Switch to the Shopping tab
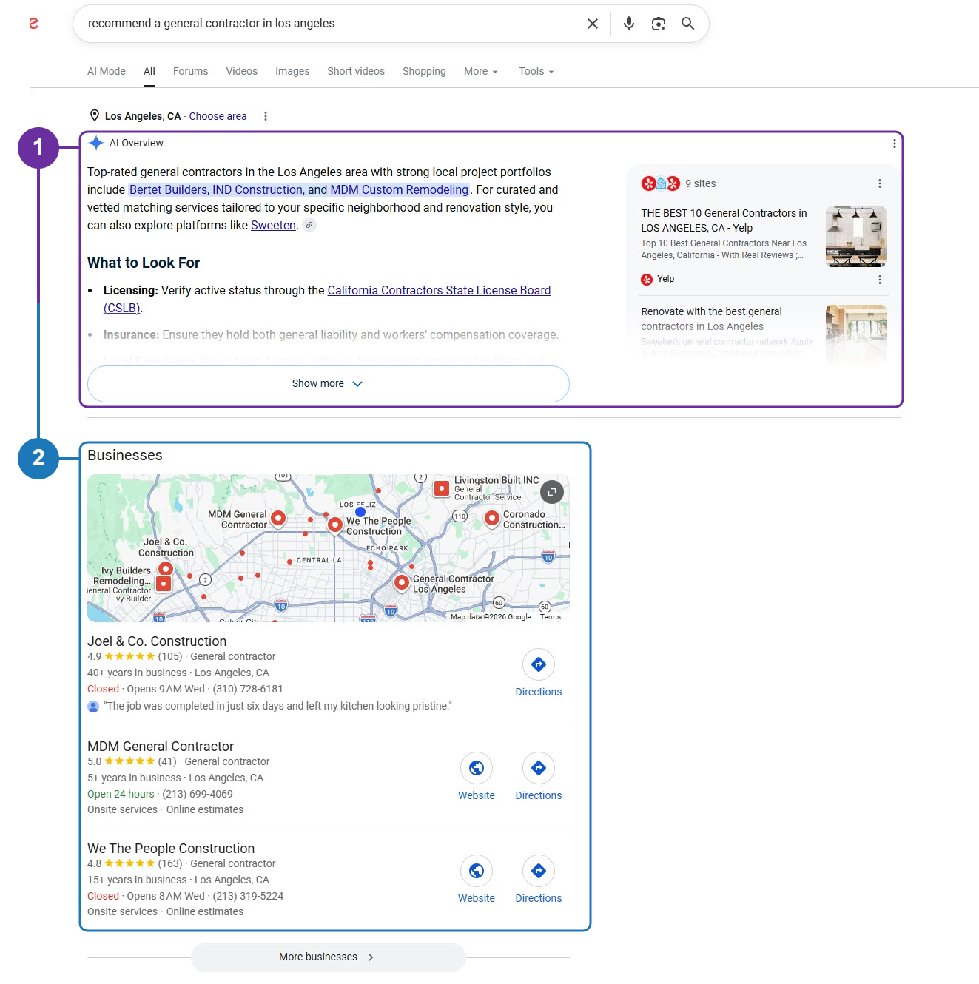This screenshot has height=984, width=979. pos(424,71)
